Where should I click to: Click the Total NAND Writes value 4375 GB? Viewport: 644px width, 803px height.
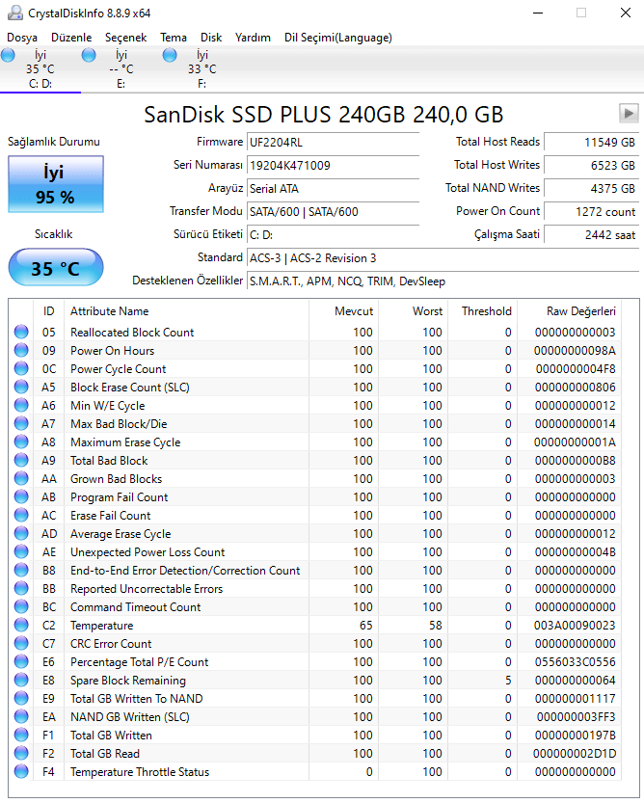591,189
